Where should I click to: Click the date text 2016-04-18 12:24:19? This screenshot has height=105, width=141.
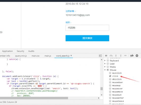coord(77,4)
